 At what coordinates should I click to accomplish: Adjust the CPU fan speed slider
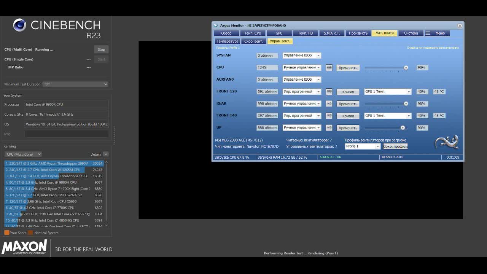387,68
